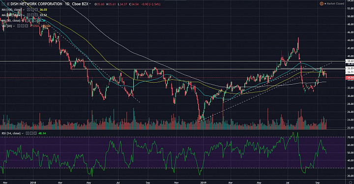The width and height of the screenshot is (354, 184).
Task: Open settings for MA 50 indicator
Action: coord(31,20)
